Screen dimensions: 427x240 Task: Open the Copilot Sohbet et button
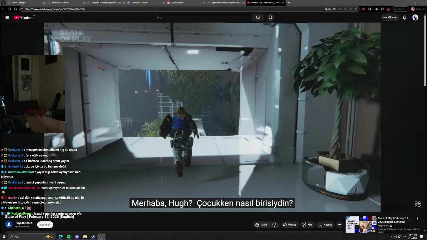click(x=417, y=9)
